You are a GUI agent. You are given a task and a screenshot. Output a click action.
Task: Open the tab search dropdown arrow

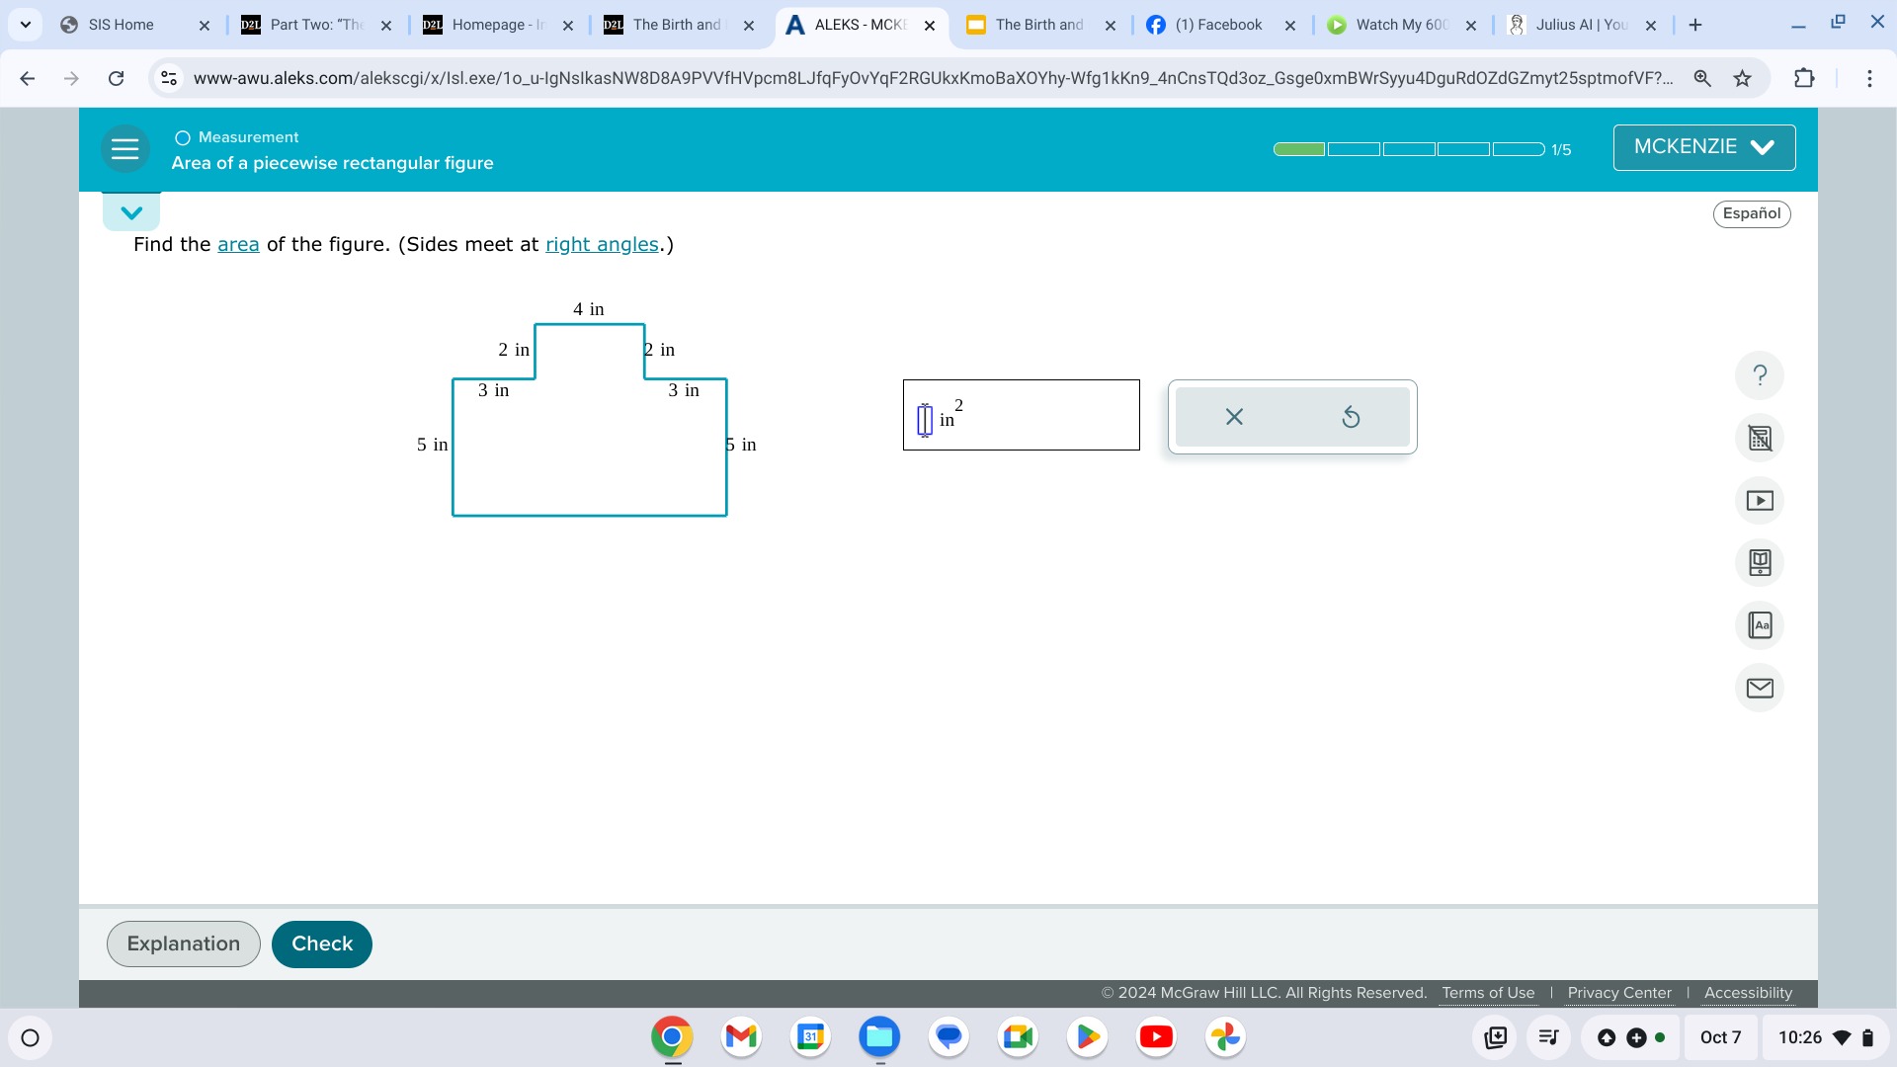click(x=25, y=25)
